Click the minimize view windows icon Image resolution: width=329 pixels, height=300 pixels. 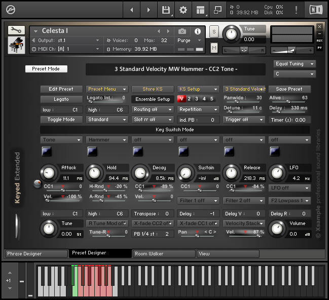pyautogui.click(x=217, y=10)
